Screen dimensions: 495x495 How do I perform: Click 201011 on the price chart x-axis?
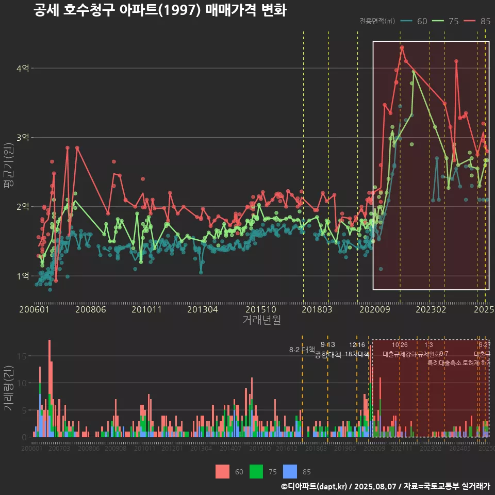coord(146,309)
